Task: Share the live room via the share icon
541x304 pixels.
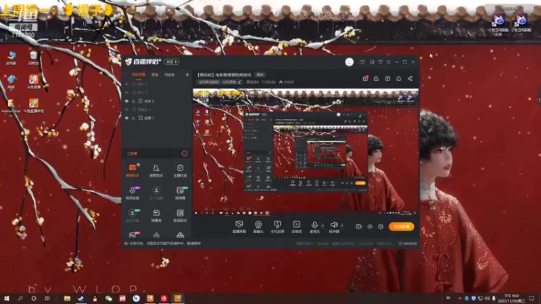Action: pyautogui.click(x=410, y=78)
